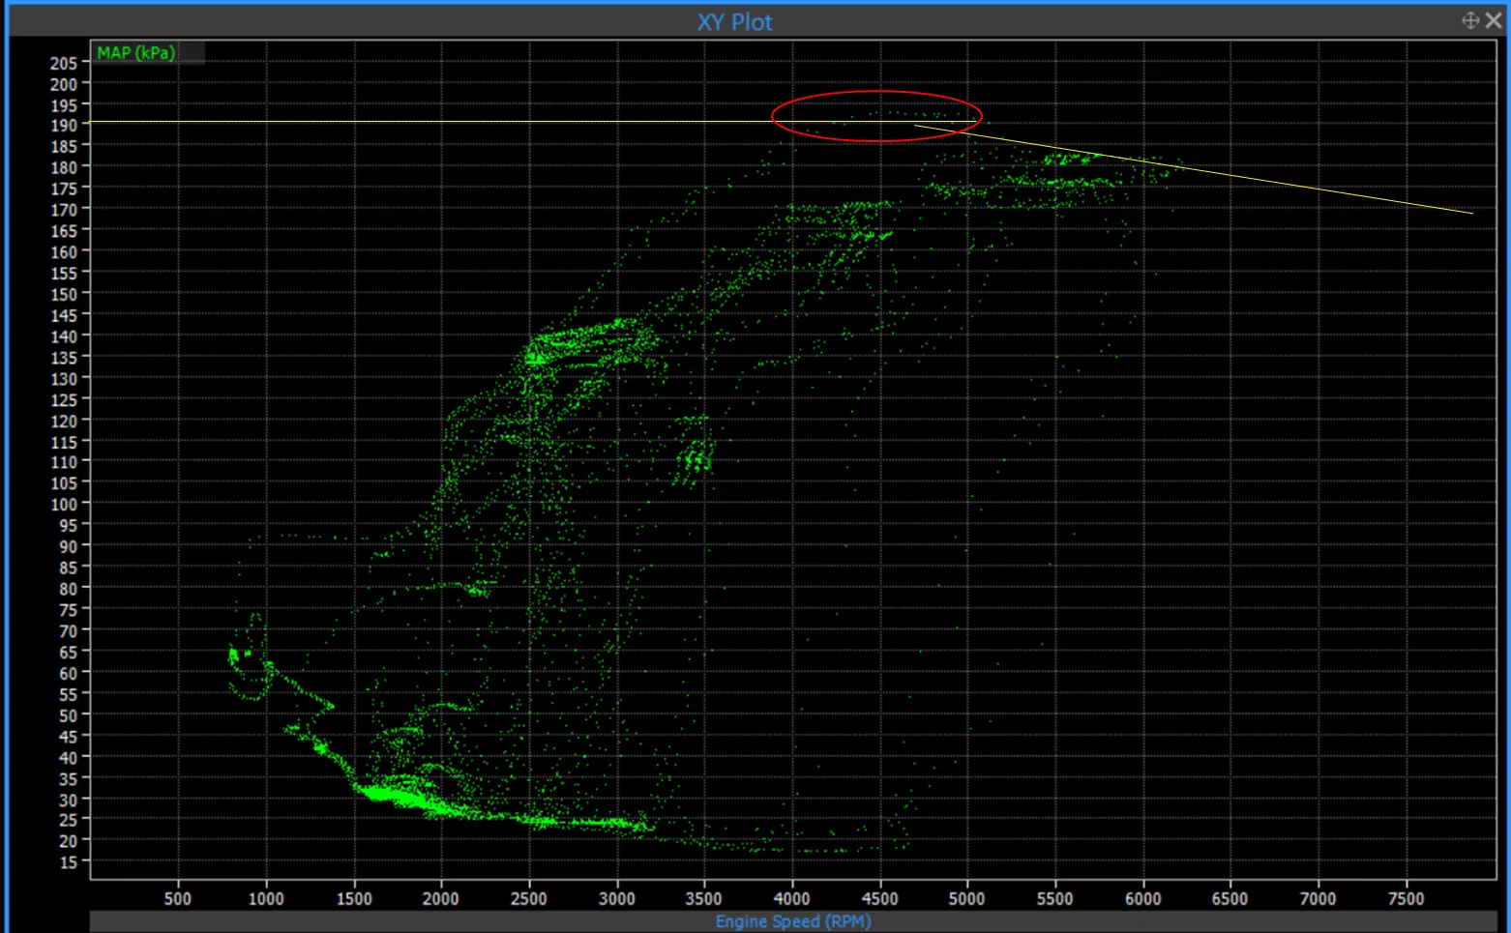Click the 500 tick label on RPM axis
Viewport: 1511px width, 933px height.
tap(178, 899)
